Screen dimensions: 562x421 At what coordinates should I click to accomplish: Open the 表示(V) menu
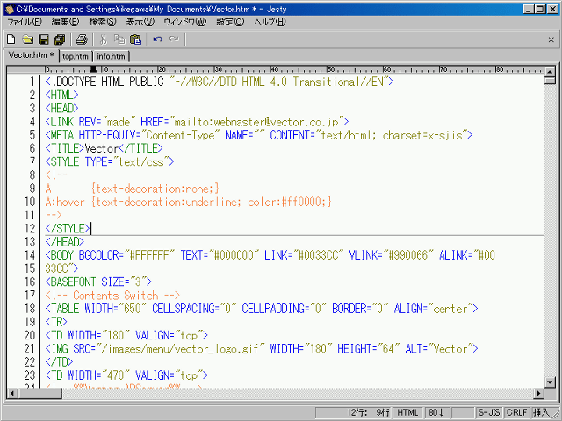pyautogui.click(x=140, y=22)
